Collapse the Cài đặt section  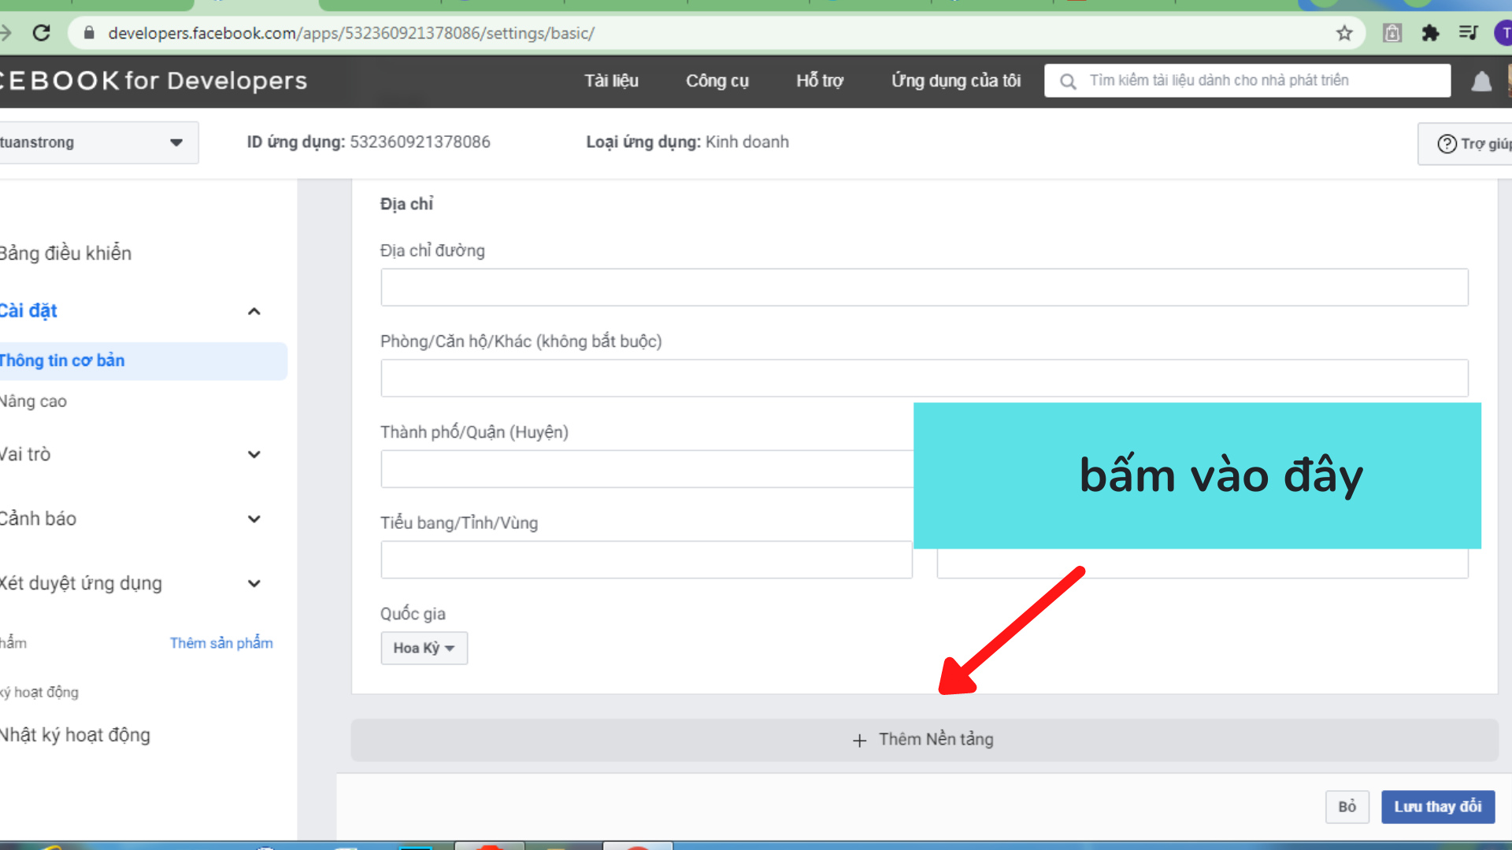click(x=254, y=312)
